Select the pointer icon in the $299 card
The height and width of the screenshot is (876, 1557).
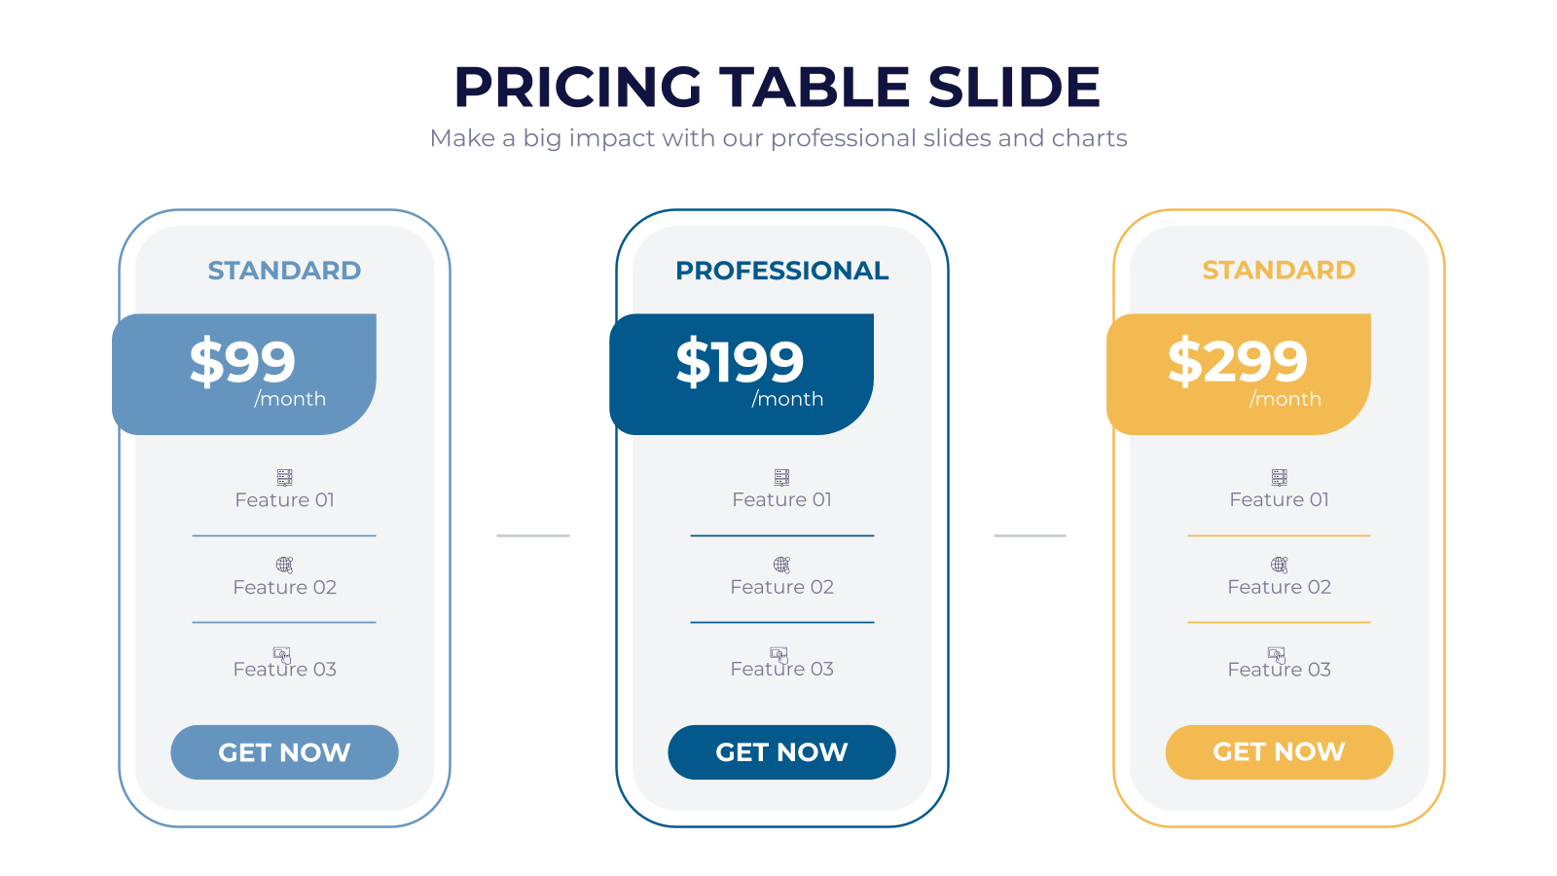tap(1277, 654)
